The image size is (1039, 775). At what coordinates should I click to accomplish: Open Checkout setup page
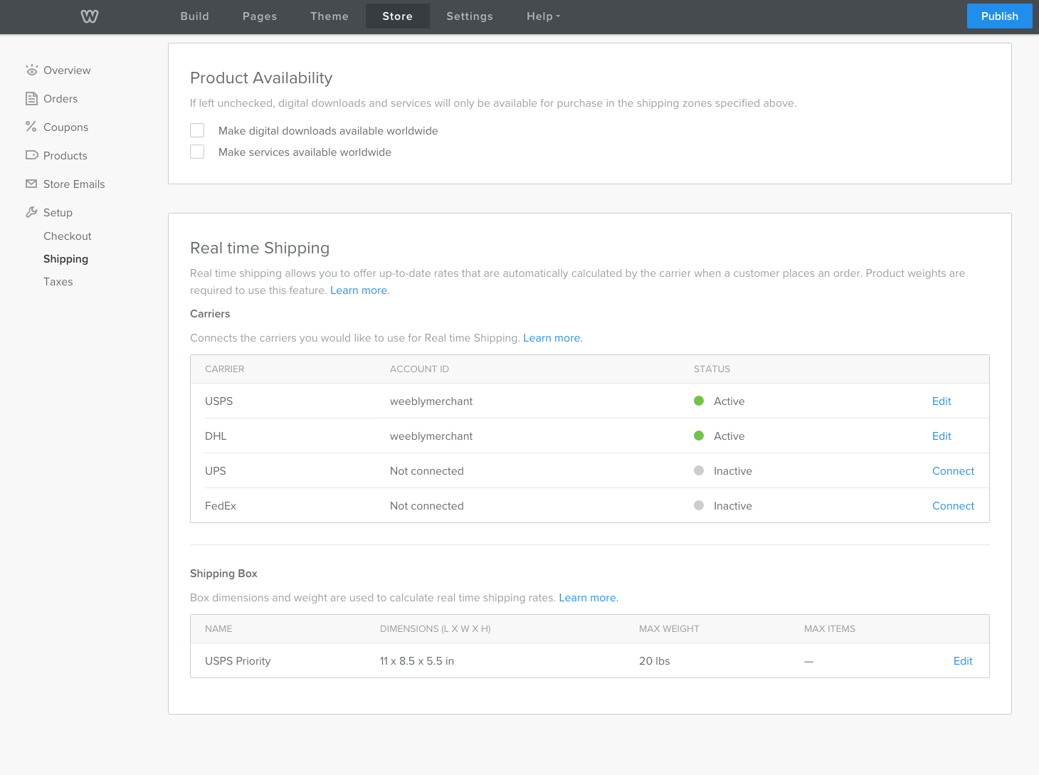point(68,236)
